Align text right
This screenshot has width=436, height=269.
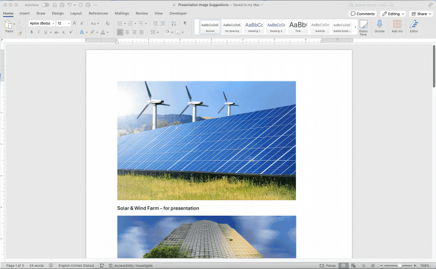point(135,32)
